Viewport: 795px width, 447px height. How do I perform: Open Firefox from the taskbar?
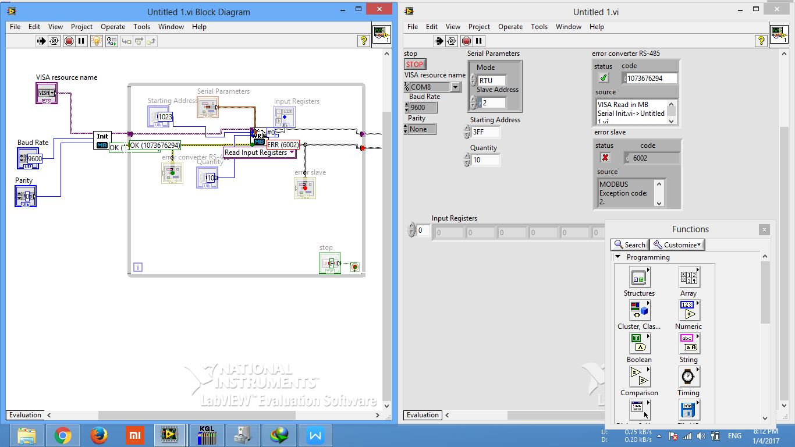[x=99, y=435]
